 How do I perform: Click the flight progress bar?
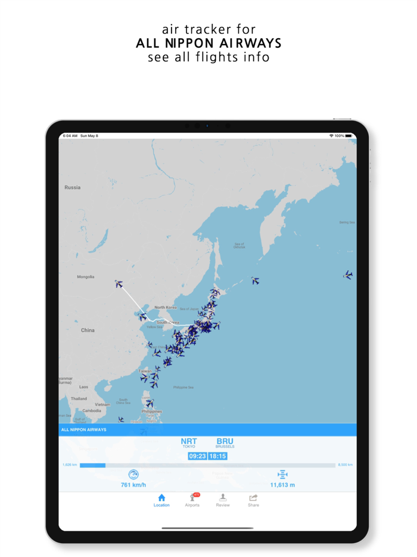tap(208, 465)
